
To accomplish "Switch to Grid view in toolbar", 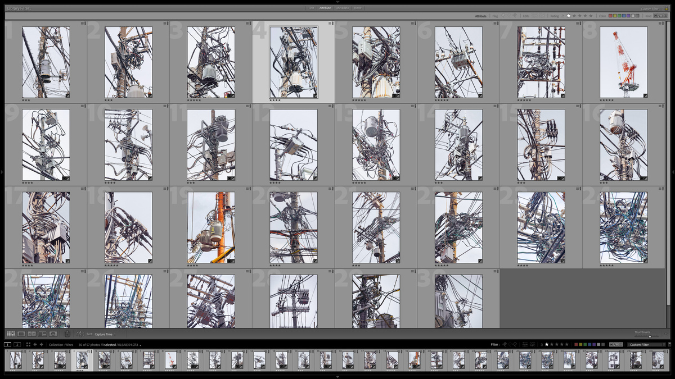I will [x=11, y=334].
